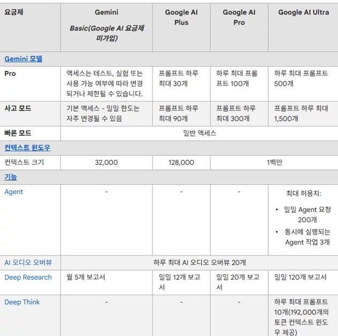Select the 일일 20개 보고서 cell
This screenshot has height=336, width=338.
(239, 282)
